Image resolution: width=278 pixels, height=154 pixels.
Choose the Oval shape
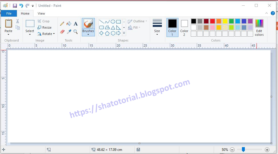tap(113, 22)
